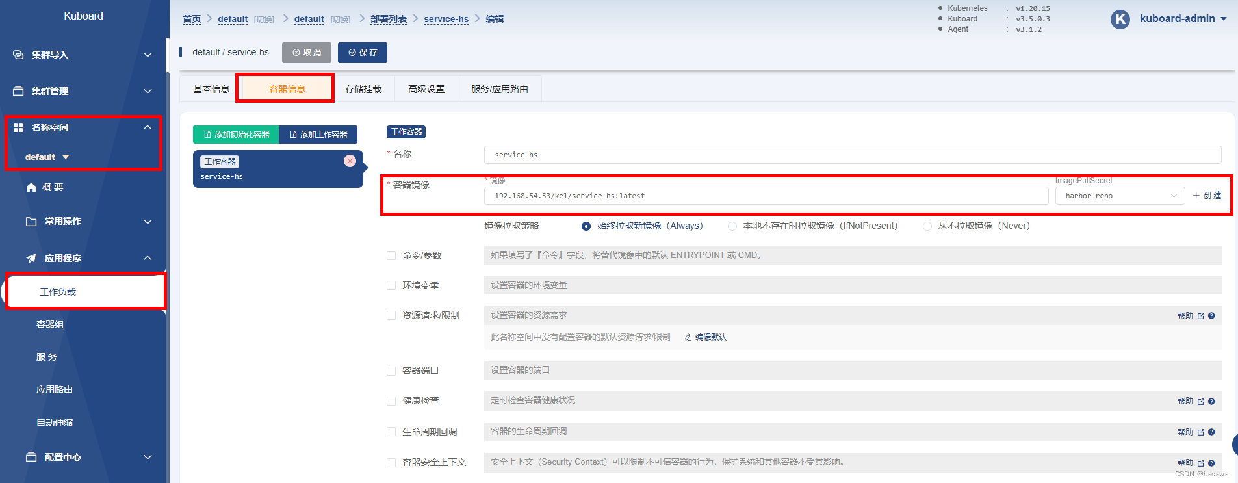This screenshot has height=483, width=1238.
Task: Click help question icon for 健康检查
Action: pos(1211,402)
